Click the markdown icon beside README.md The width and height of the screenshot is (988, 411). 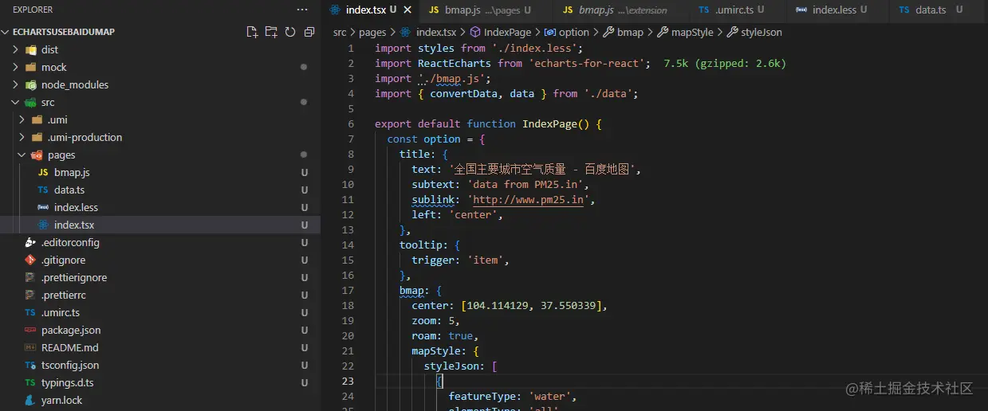(x=30, y=347)
